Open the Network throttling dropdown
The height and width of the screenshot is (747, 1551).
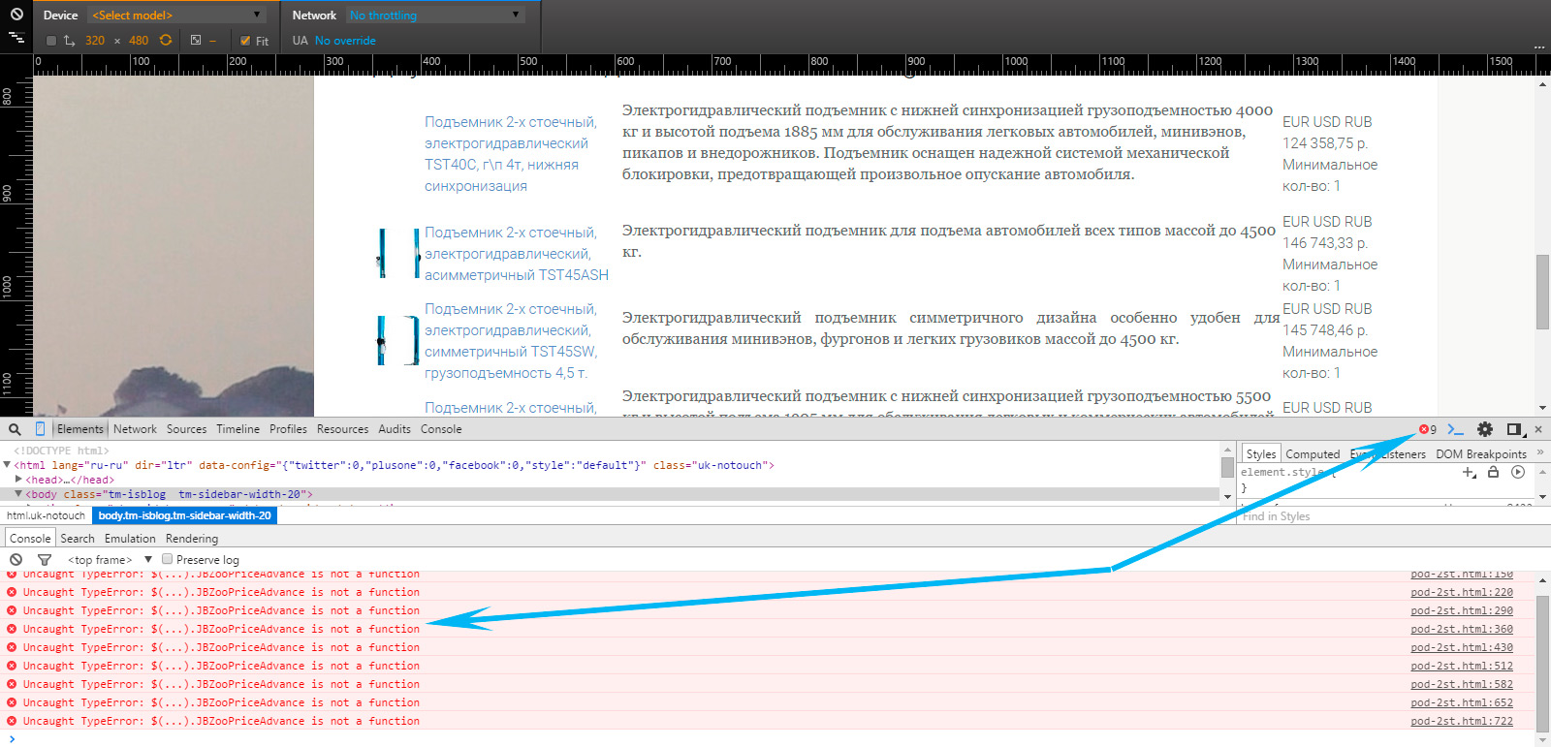click(x=435, y=16)
